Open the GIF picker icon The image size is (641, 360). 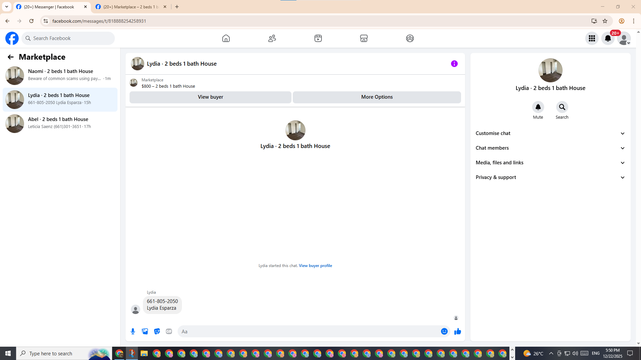point(169,331)
